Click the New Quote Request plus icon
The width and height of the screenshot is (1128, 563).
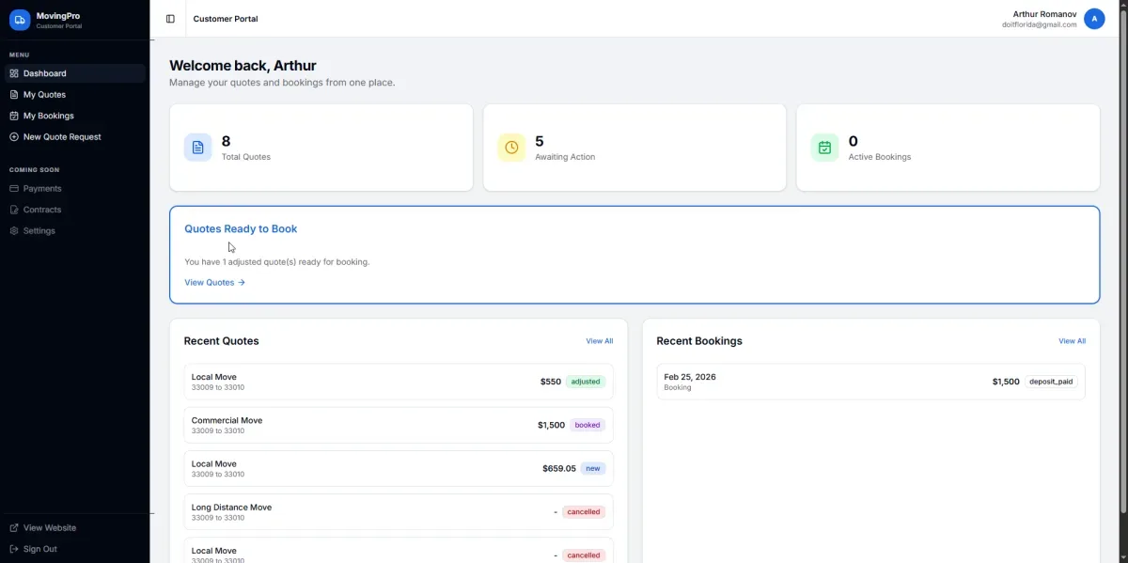13,136
